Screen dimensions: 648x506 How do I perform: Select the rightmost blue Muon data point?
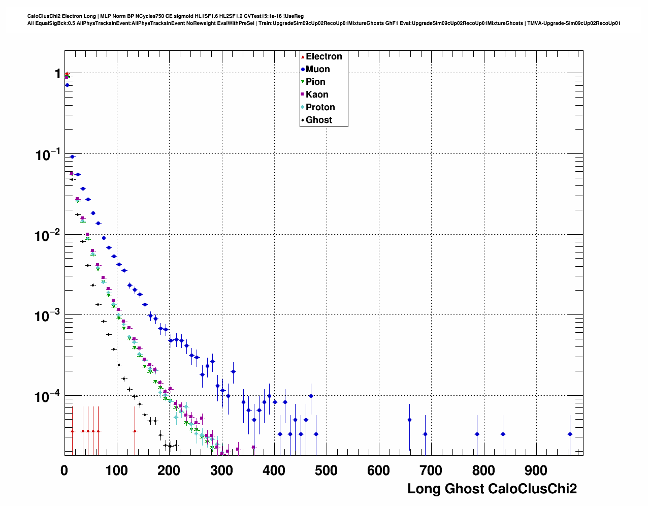coord(570,434)
